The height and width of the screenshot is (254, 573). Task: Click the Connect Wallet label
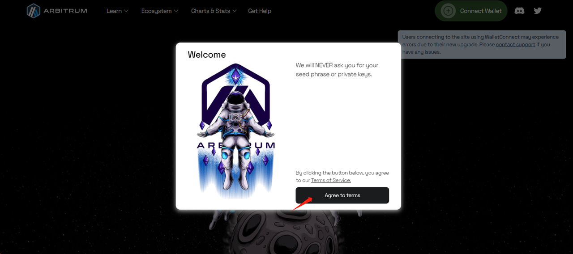click(x=481, y=11)
